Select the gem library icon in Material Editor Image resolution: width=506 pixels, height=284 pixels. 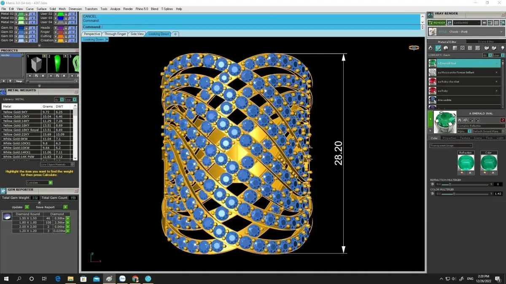click(438, 48)
